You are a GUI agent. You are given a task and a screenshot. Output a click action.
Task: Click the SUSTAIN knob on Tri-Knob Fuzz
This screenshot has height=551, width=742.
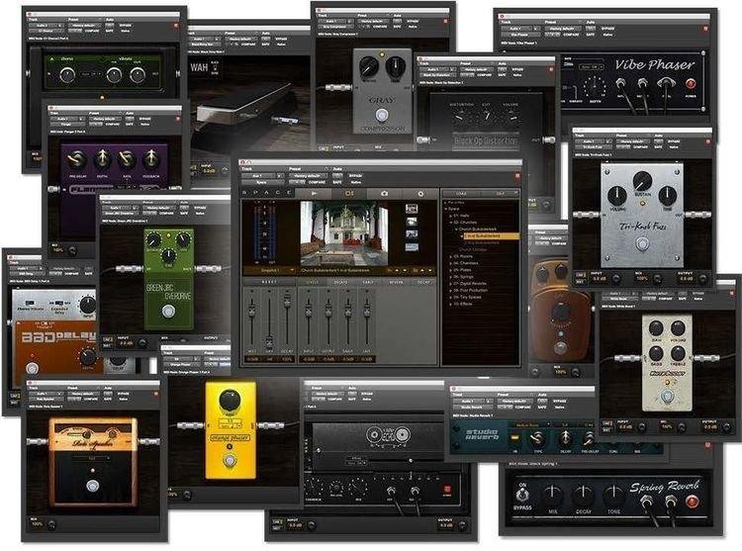click(x=642, y=182)
